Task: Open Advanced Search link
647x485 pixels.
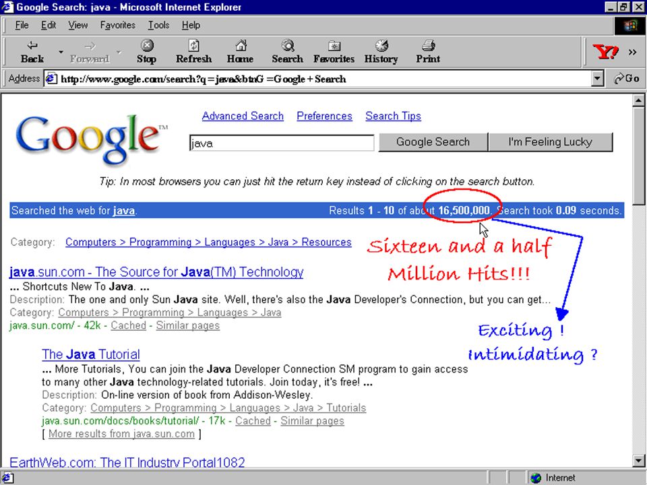Action: (243, 117)
